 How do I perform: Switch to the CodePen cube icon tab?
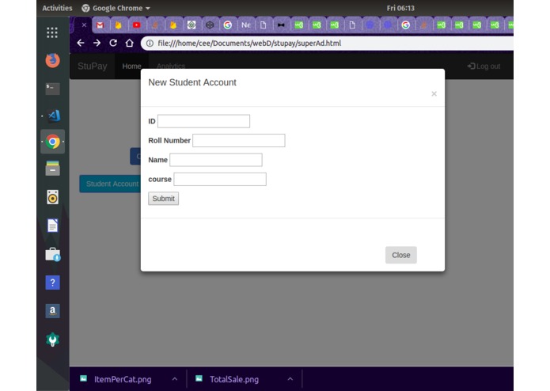tap(210, 25)
